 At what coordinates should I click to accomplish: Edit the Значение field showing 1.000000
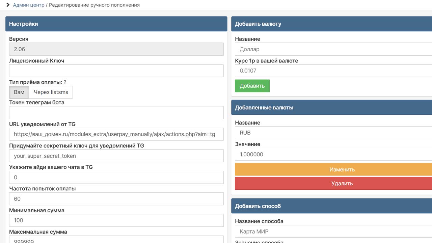pos(333,155)
